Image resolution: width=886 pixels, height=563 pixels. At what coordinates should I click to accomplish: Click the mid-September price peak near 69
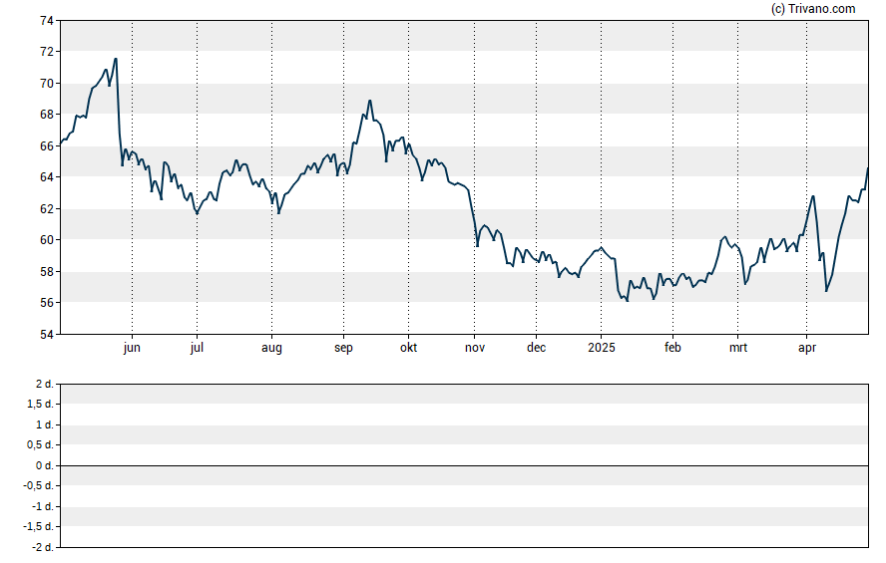[369, 101]
